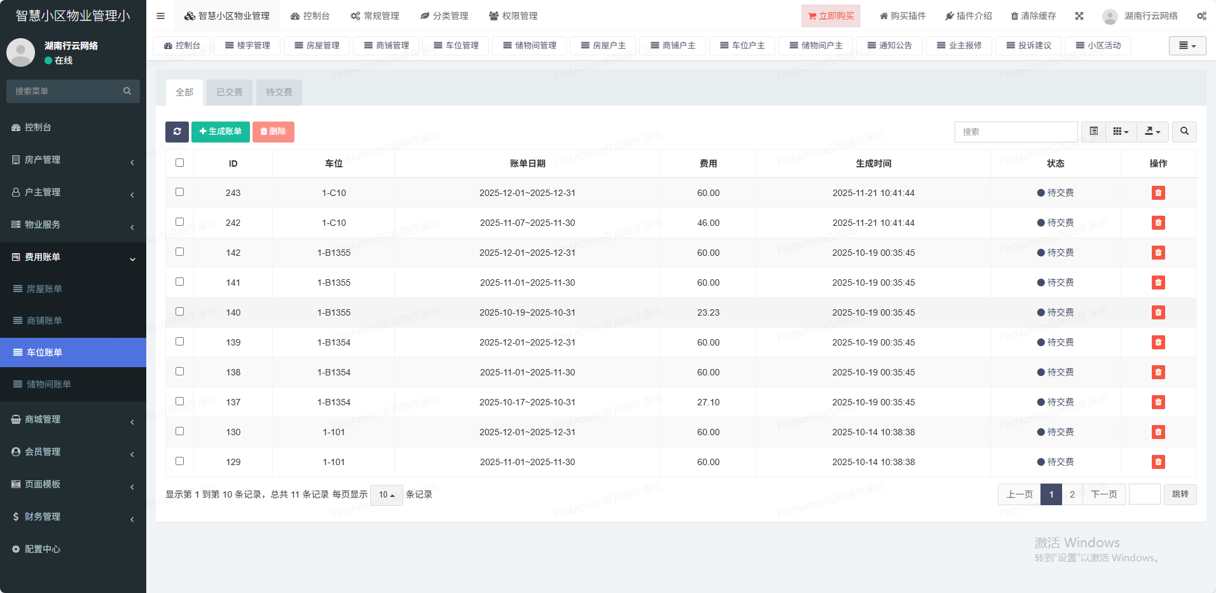This screenshot has width=1216, height=593.
Task: Click the refresh table icon button
Action: (x=177, y=132)
